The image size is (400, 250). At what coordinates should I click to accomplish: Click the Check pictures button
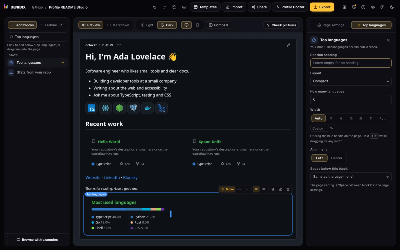coord(281,25)
